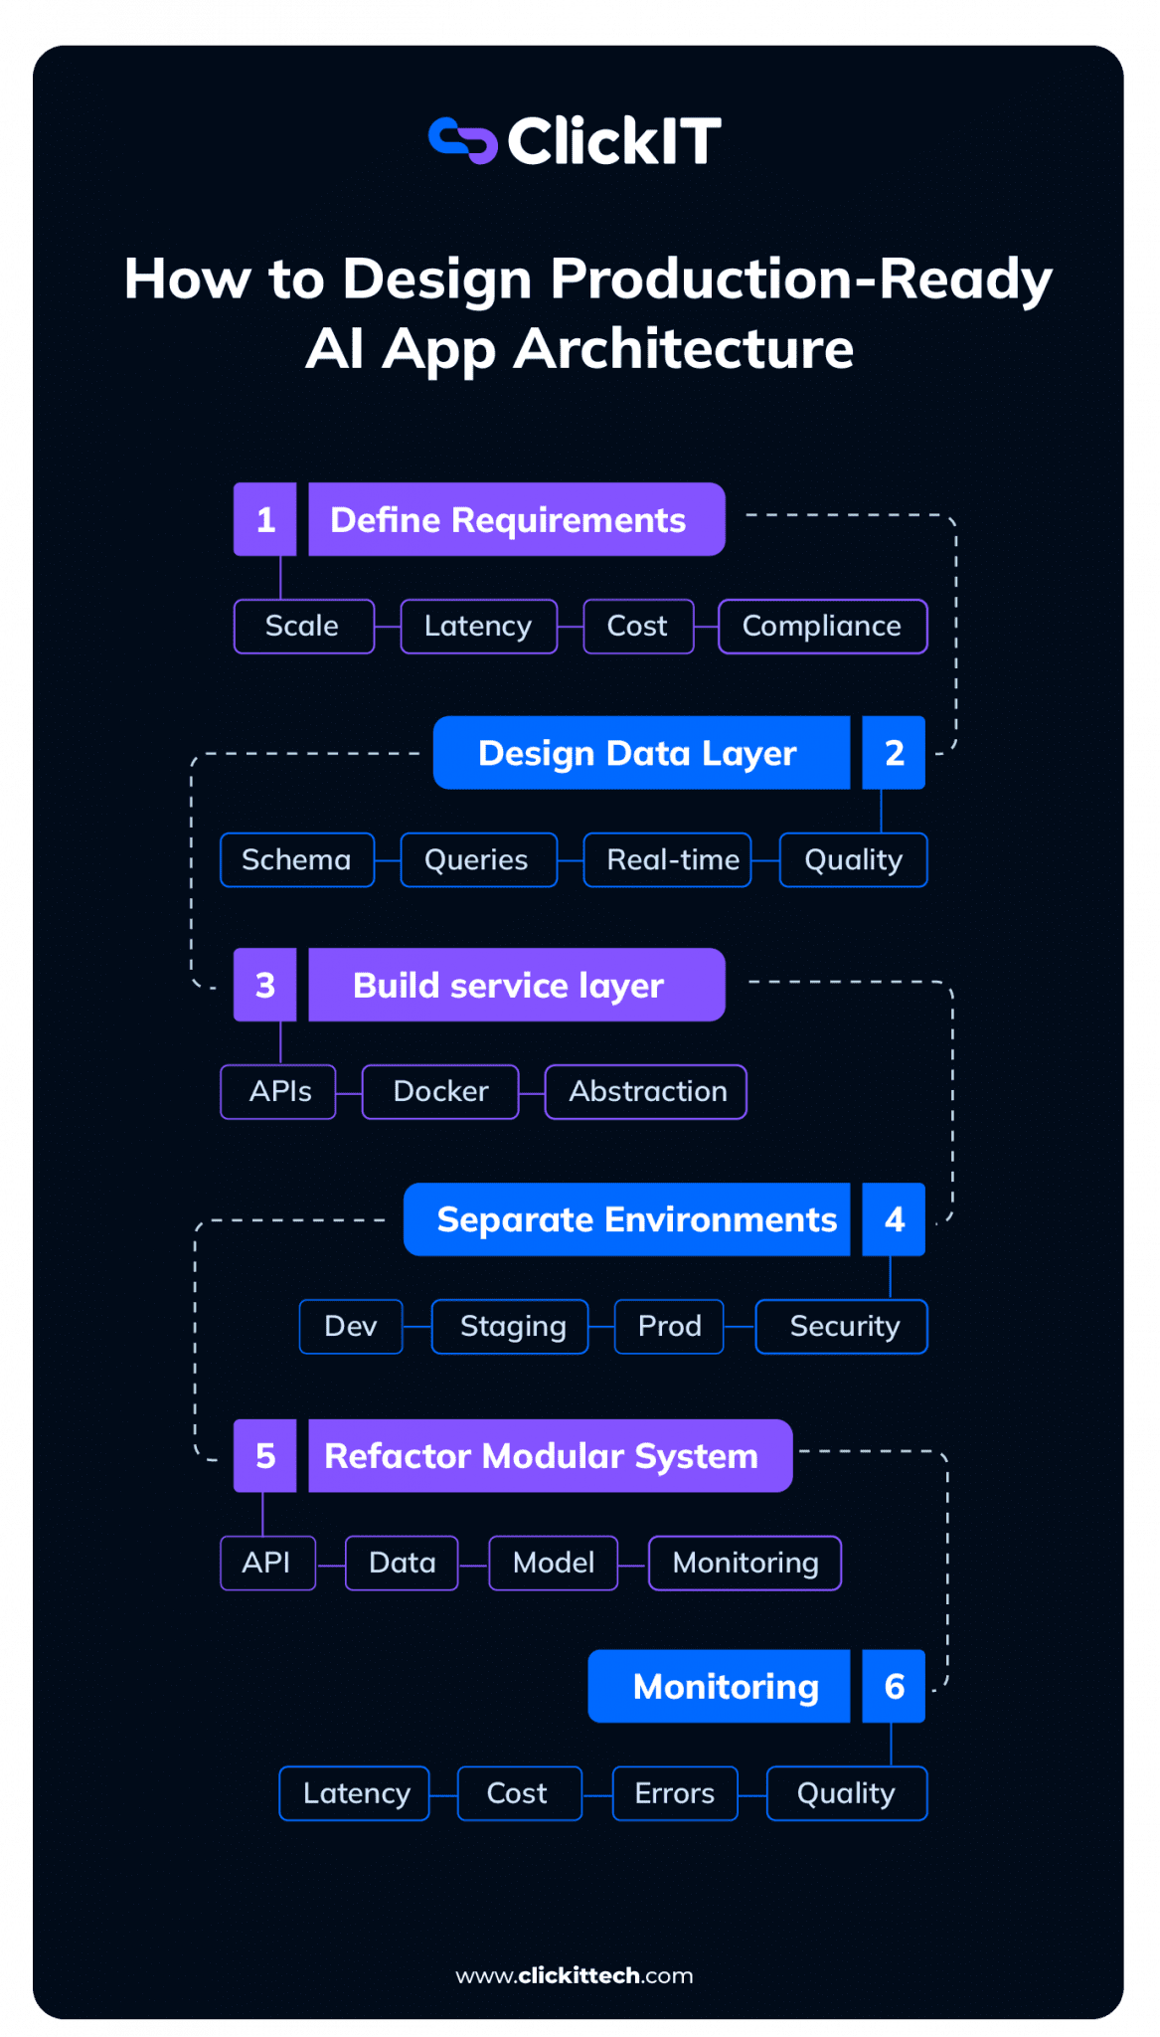Click the Dev box
Viewport: 1160px width, 2037px height.
tap(351, 1327)
